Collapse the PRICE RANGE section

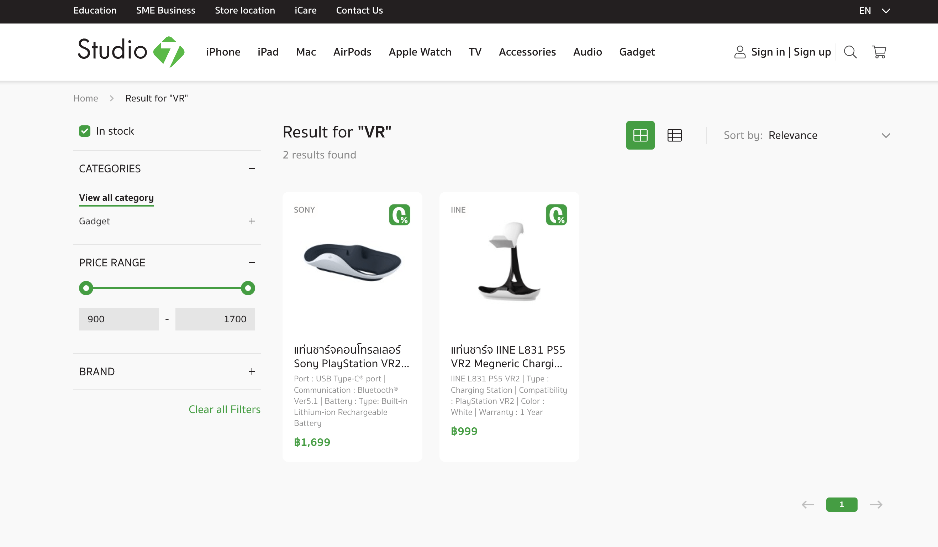252,263
